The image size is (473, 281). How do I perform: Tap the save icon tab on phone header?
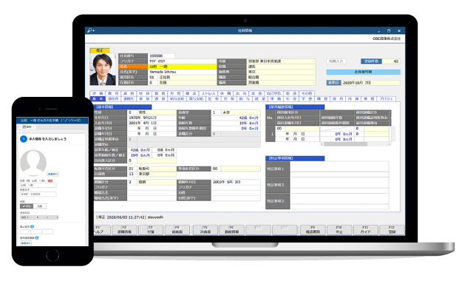(27, 127)
